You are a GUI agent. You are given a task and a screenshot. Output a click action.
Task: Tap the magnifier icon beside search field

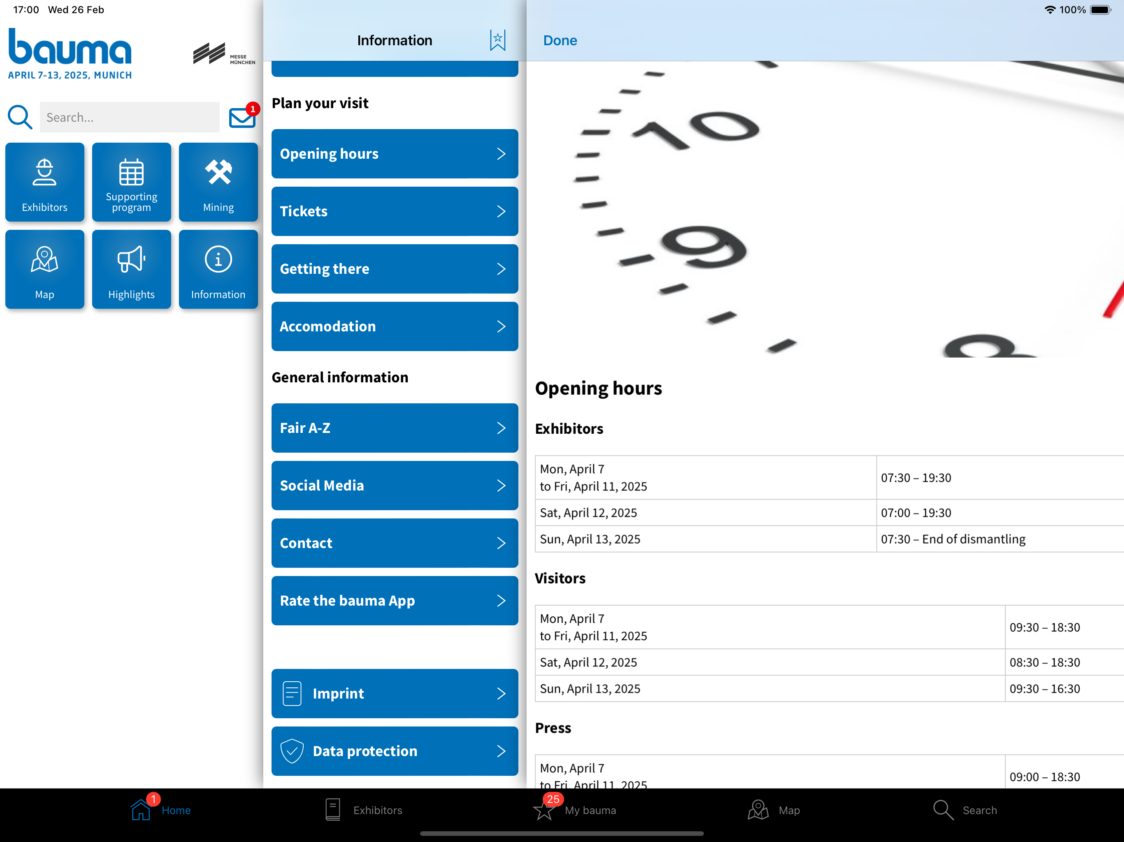pyautogui.click(x=20, y=117)
